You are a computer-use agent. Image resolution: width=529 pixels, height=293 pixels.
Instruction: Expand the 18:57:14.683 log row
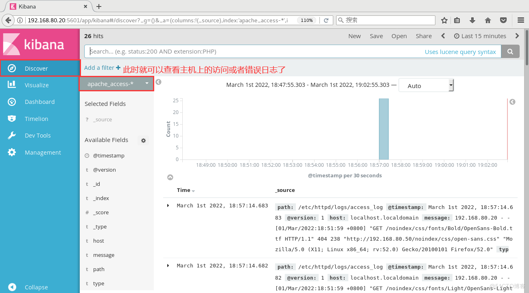pyautogui.click(x=168, y=206)
